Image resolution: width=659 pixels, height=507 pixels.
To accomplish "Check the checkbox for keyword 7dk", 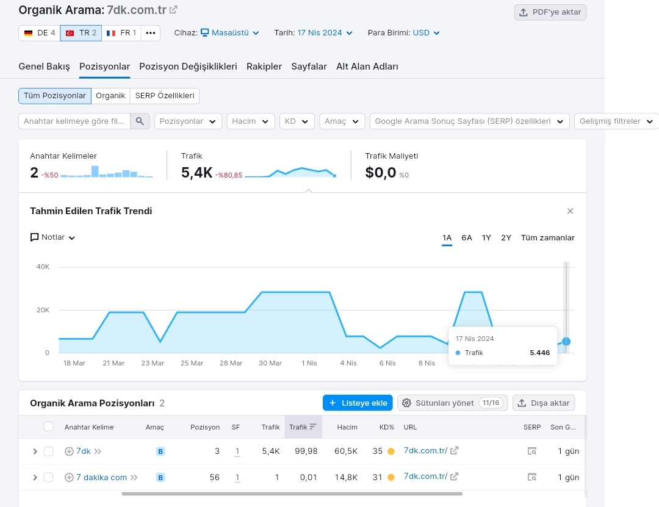I will click(x=48, y=451).
